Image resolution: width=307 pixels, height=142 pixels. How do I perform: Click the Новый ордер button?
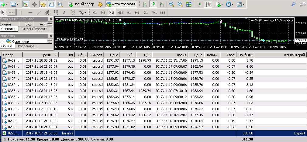81,4
